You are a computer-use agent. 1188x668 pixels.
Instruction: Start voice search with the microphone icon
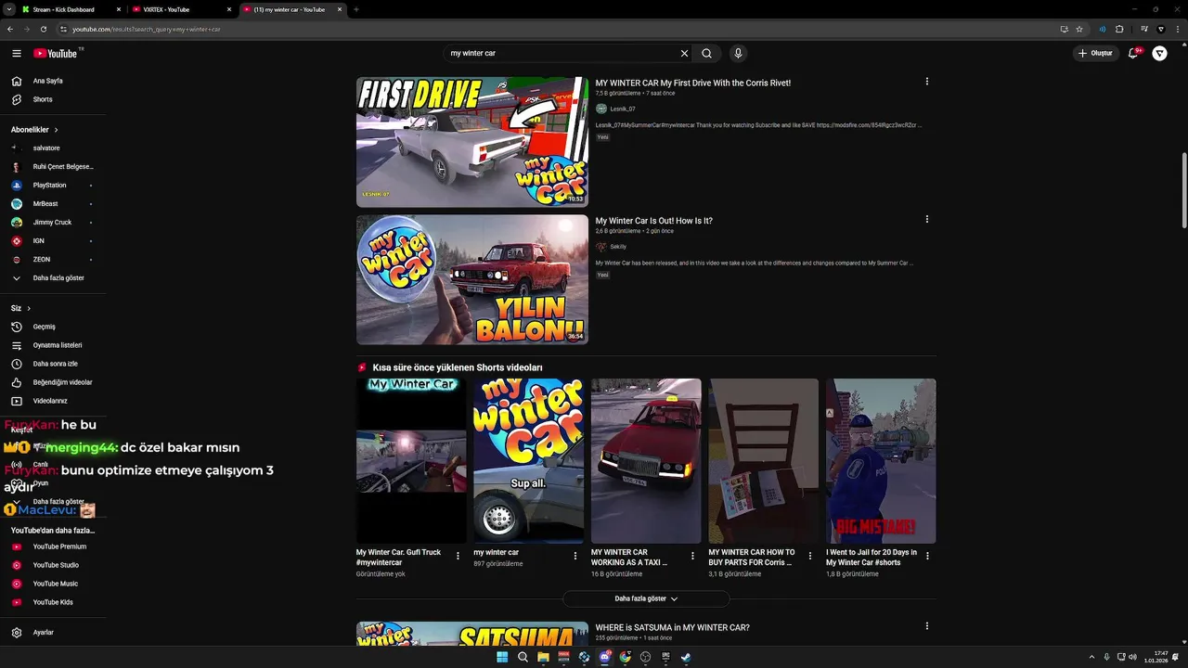tap(738, 54)
